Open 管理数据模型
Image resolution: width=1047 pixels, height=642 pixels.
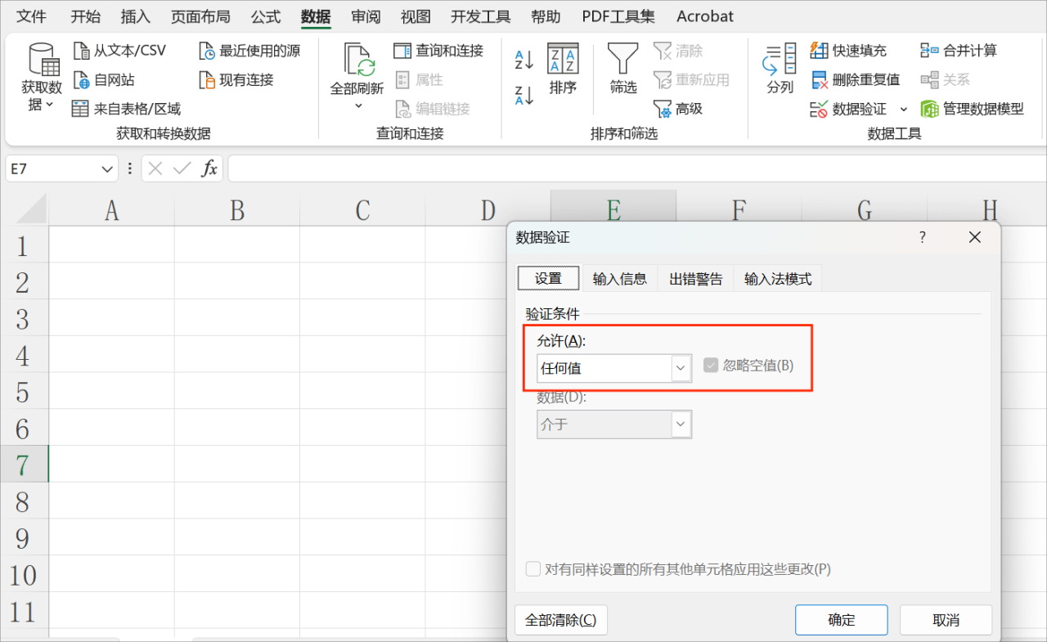[x=972, y=109]
